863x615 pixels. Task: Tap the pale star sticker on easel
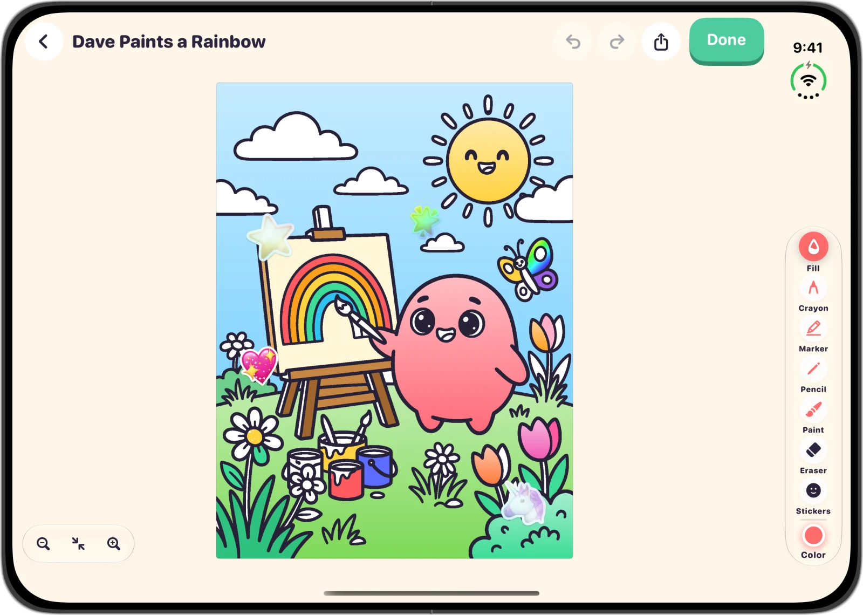pyautogui.click(x=271, y=236)
